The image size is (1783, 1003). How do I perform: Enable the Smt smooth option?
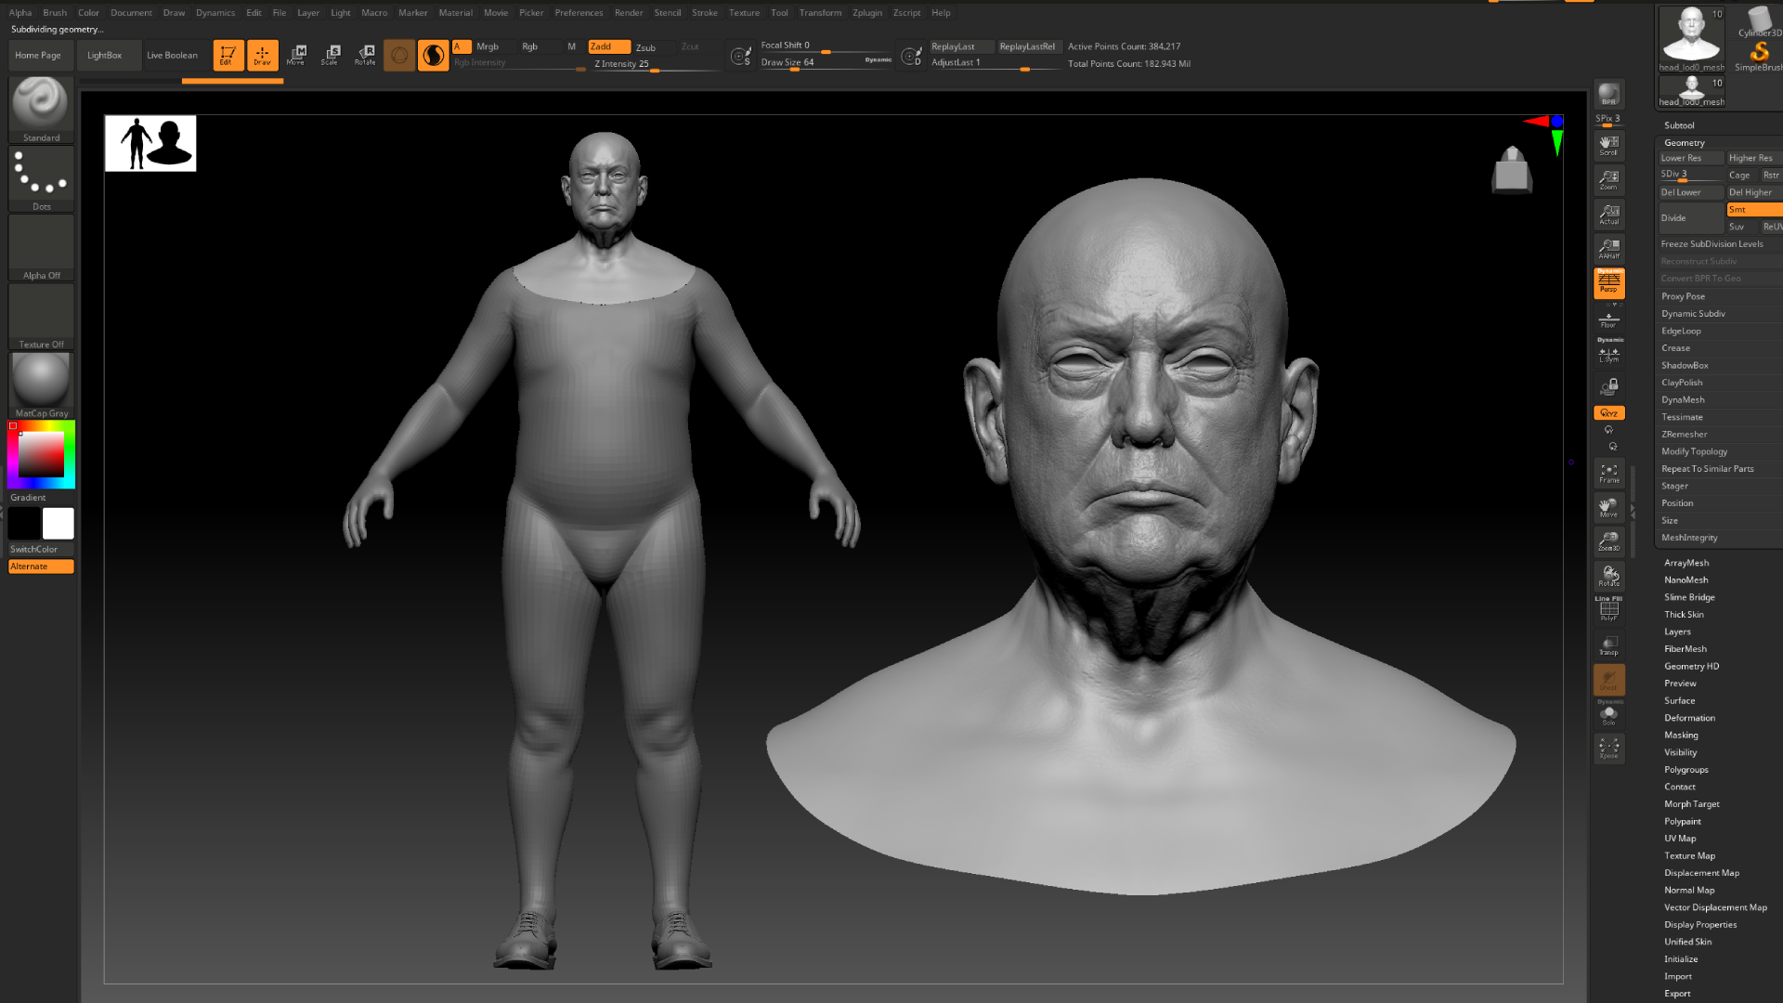(x=1754, y=210)
